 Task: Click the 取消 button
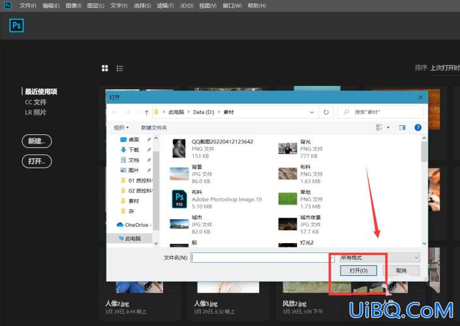401,271
